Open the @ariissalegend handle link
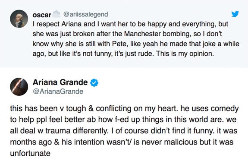The width and height of the screenshot is (248, 167). [86, 14]
